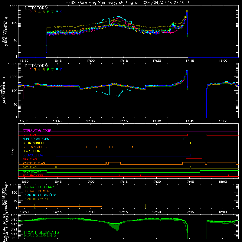Select red detector 1 in rear segments legend

coord(26,70)
